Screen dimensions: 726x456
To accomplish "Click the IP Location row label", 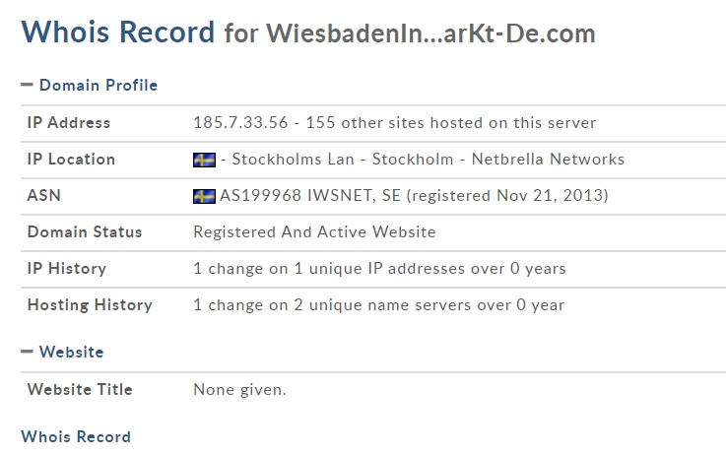I will pyautogui.click(x=71, y=160).
